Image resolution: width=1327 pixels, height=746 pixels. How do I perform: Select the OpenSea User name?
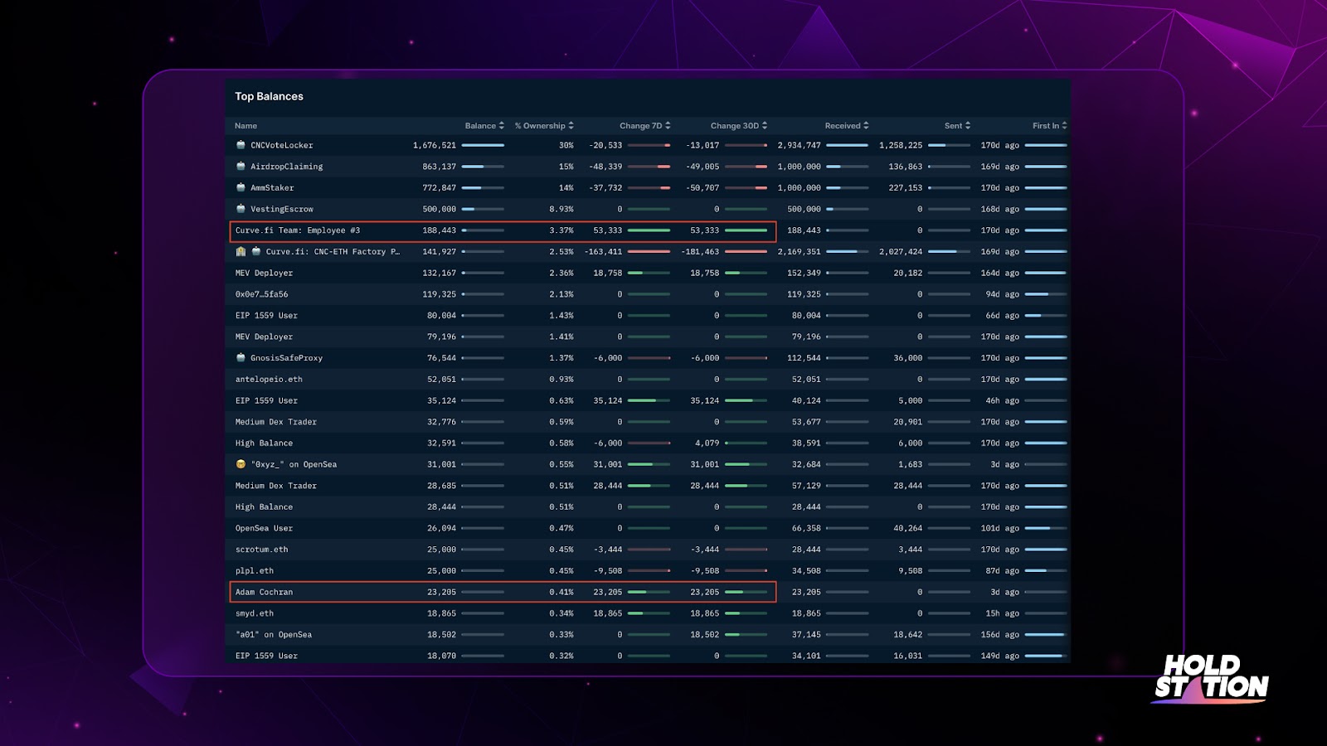coord(264,528)
